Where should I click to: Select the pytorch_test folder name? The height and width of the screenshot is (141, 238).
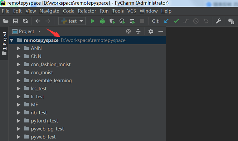(44, 121)
